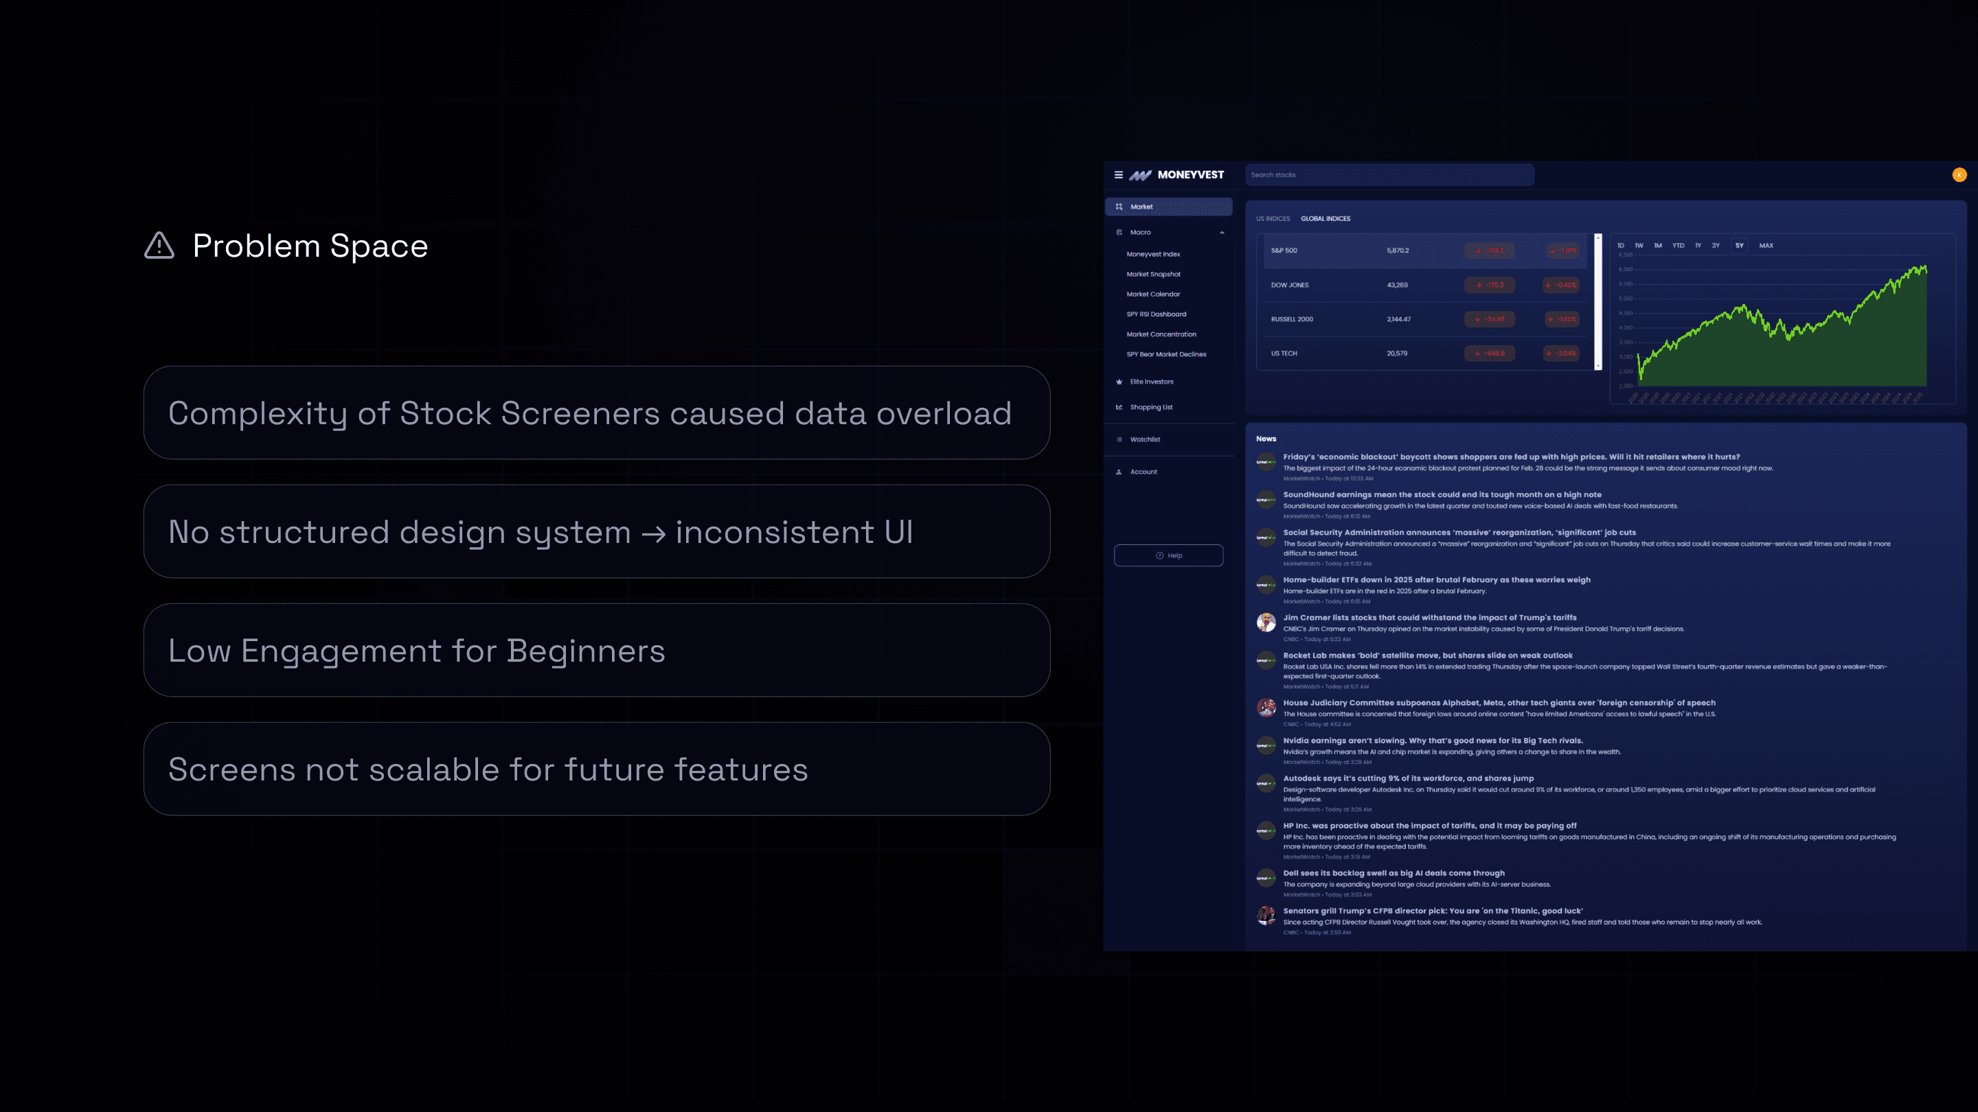Click the Account person icon
Screen dimensions: 1978x1112
(1119, 471)
